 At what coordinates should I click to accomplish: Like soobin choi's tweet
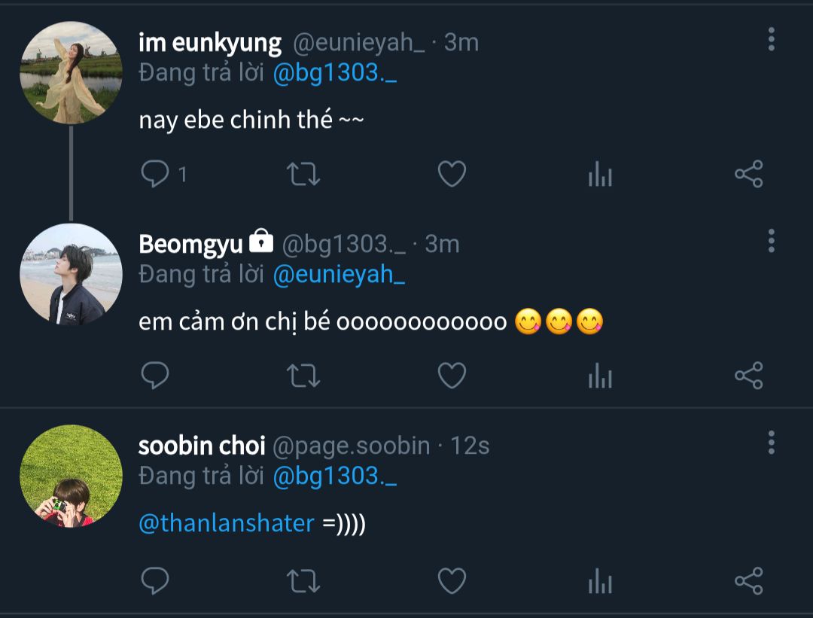pos(452,580)
